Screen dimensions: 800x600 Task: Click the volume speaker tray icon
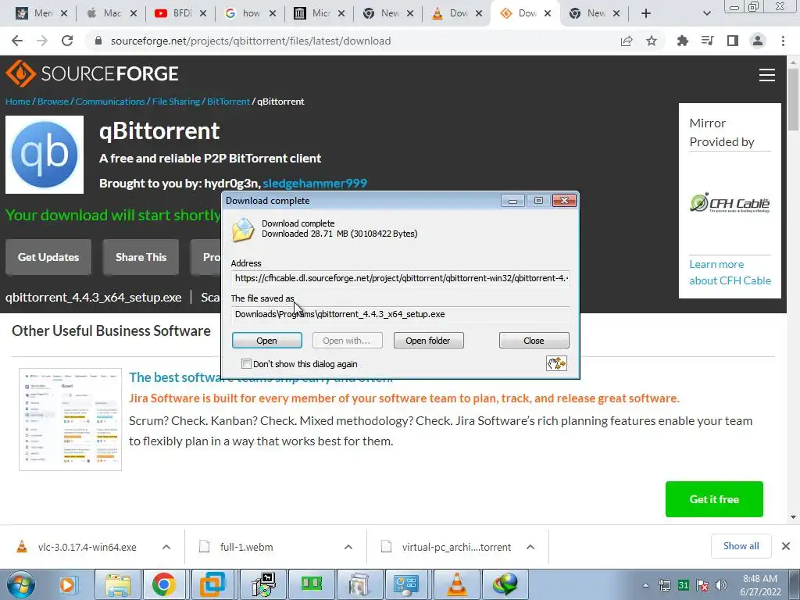pyautogui.click(x=721, y=585)
